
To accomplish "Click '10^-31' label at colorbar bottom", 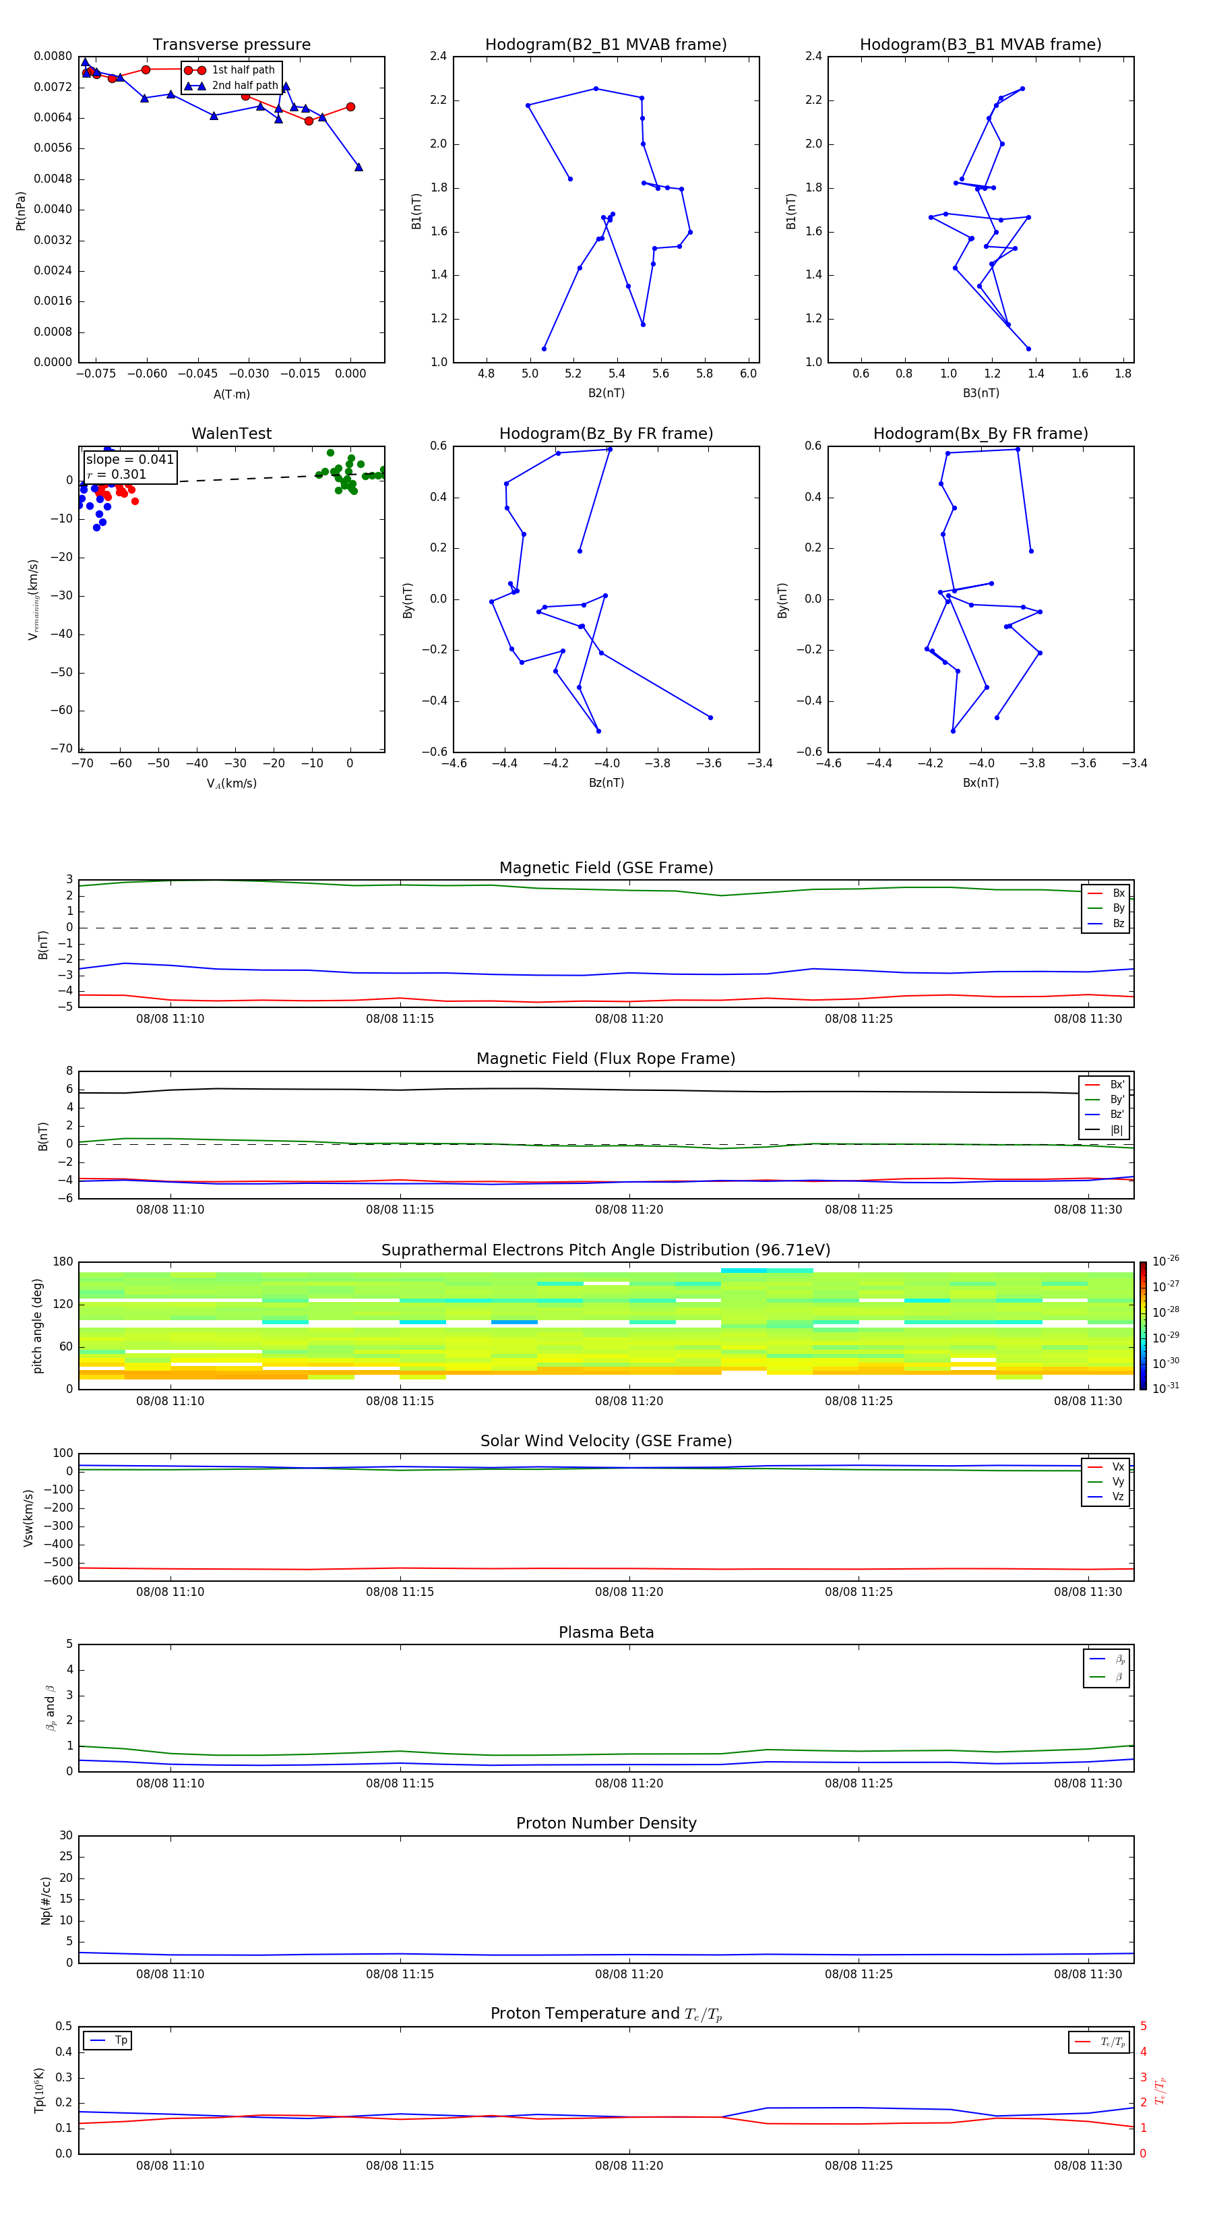I will tap(1166, 1388).
